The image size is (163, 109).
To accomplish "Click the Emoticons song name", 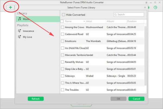I will (x=71, y=41).
